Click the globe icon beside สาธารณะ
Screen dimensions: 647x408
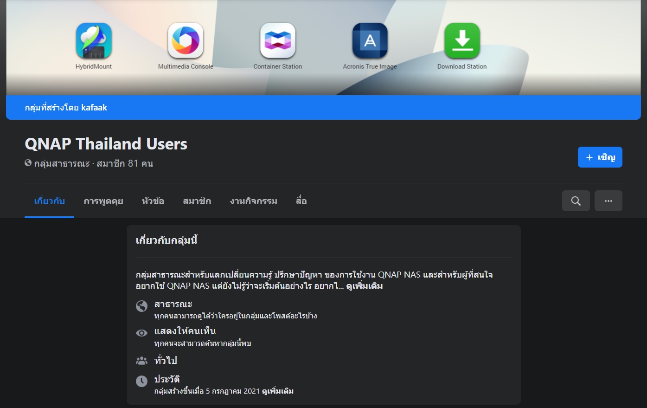click(x=141, y=306)
